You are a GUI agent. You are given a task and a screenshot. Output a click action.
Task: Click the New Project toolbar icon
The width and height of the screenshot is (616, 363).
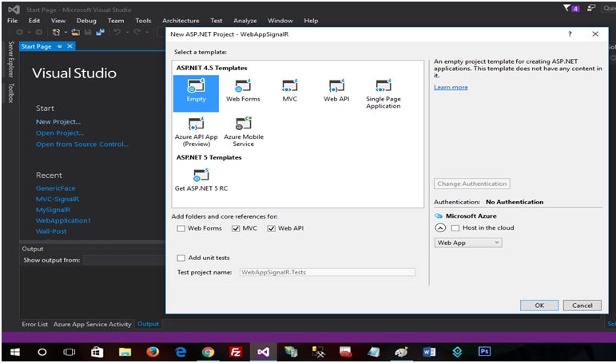pos(56,32)
